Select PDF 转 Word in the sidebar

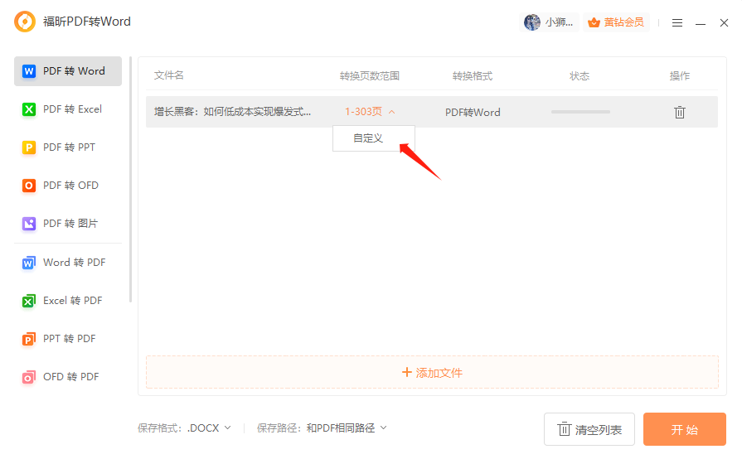pos(68,71)
